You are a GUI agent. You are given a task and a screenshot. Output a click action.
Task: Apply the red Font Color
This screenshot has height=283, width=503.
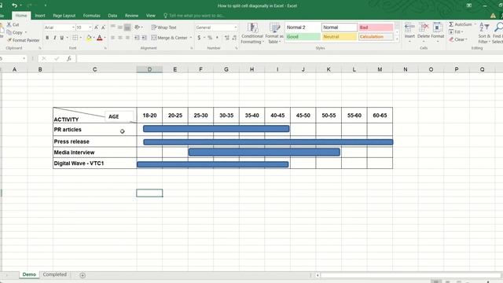(100, 38)
